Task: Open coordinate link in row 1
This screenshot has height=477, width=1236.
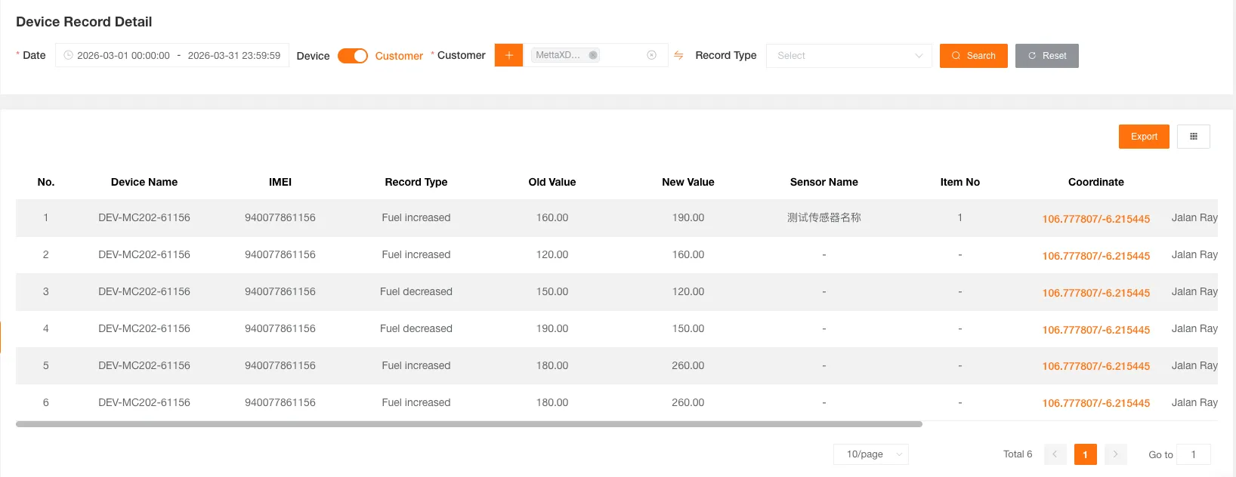Action: click(x=1096, y=219)
